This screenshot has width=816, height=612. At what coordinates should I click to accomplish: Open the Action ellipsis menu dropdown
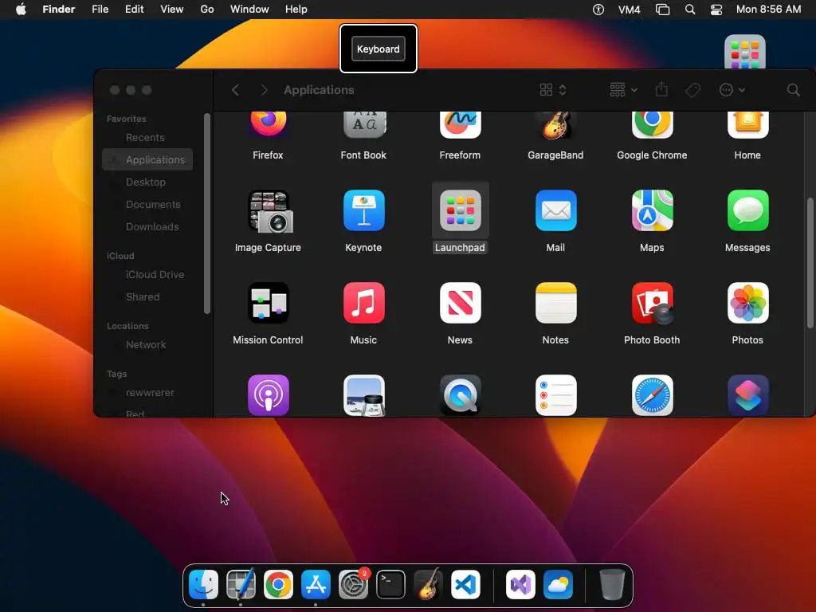(x=732, y=90)
